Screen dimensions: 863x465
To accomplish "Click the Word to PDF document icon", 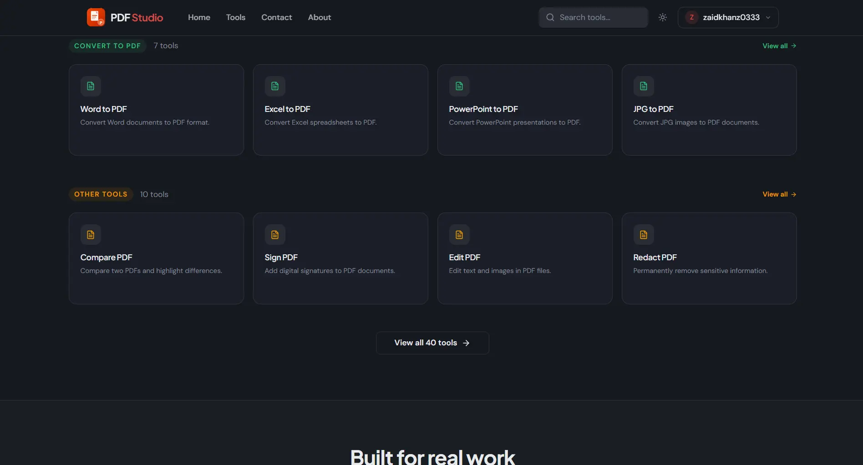I will [91, 86].
